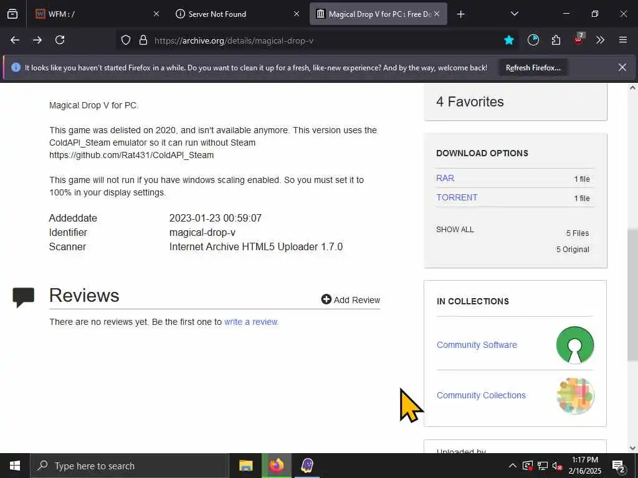
Task: Close the Server Not Found tab
Action: click(297, 14)
